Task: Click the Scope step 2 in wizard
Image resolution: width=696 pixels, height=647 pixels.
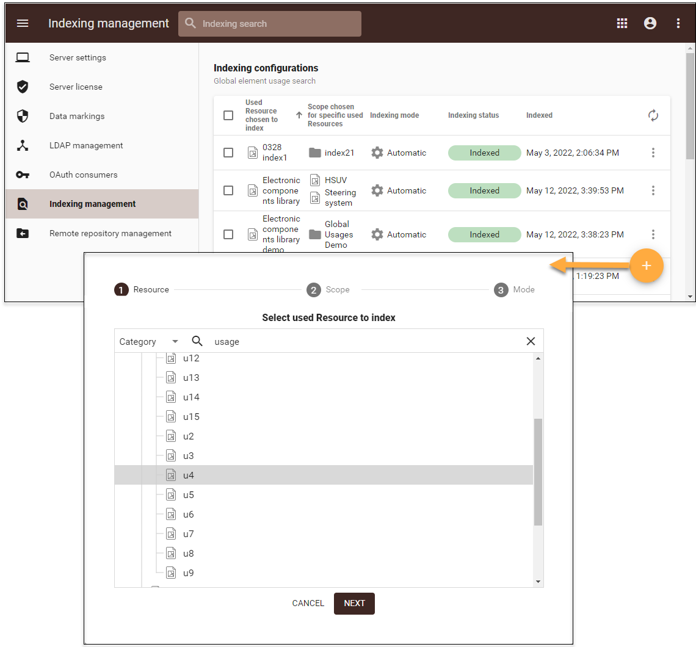Action: [328, 290]
